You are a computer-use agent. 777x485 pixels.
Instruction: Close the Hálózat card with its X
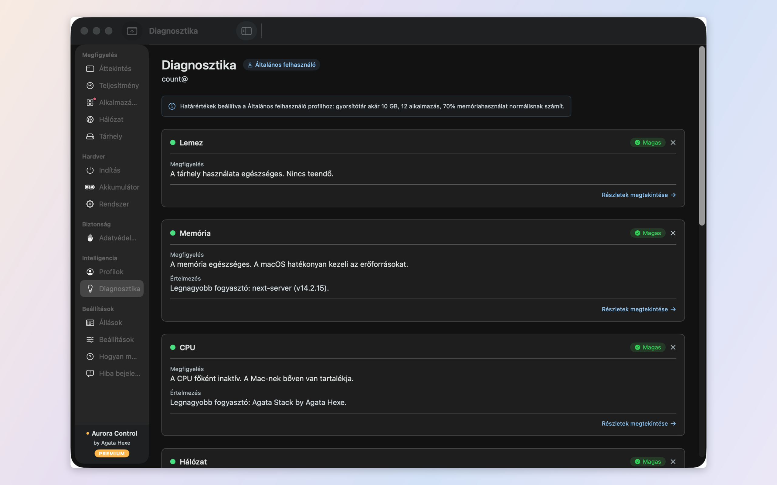tap(673, 462)
